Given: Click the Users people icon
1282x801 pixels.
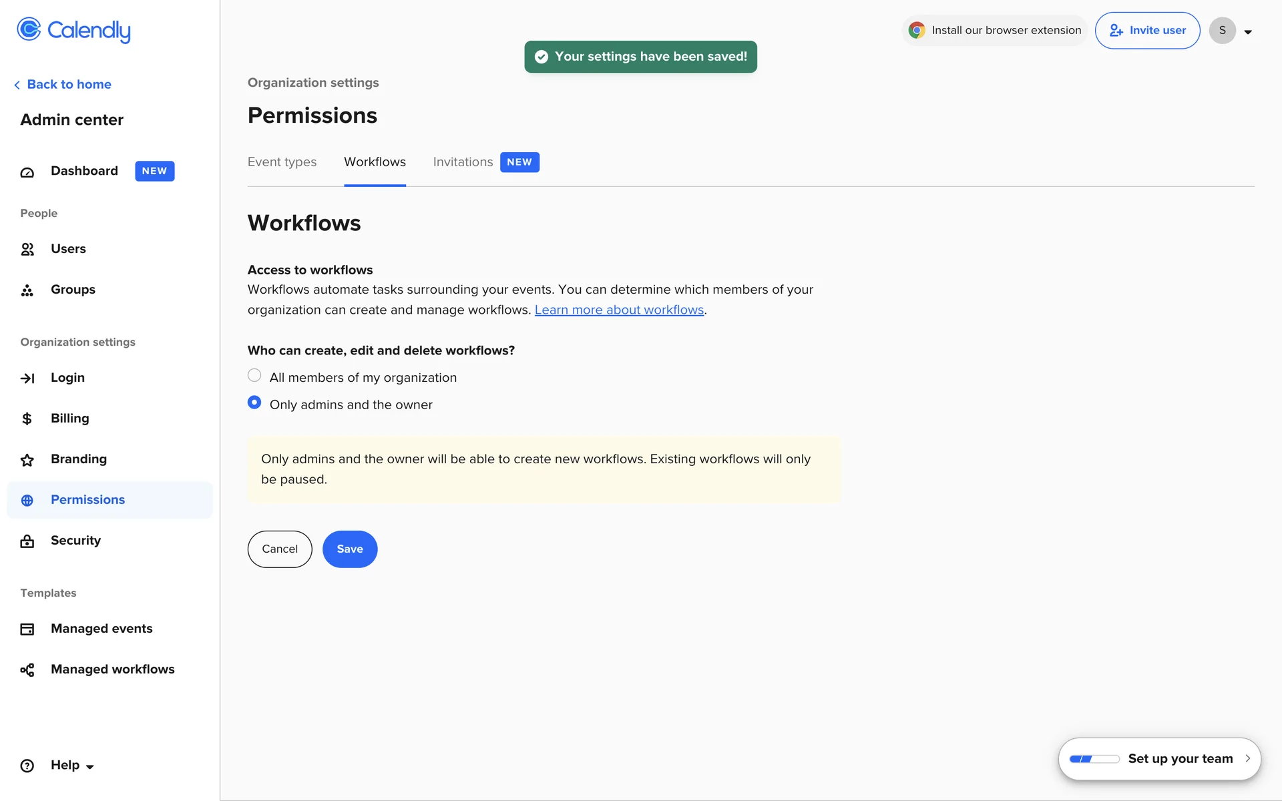Looking at the screenshot, I should pyautogui.click(x=27, y=250).
